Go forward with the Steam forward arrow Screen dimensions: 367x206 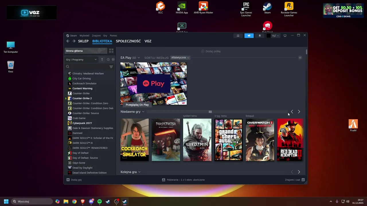[x=74, y=41]
